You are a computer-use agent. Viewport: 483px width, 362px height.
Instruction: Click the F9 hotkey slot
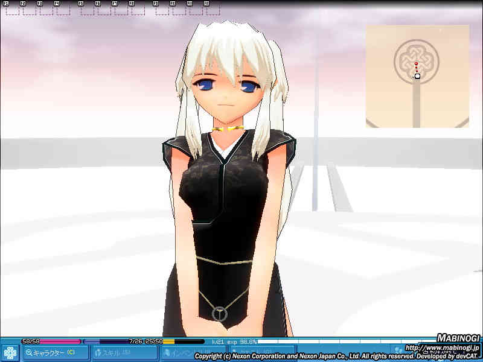(x=162, y=8)
